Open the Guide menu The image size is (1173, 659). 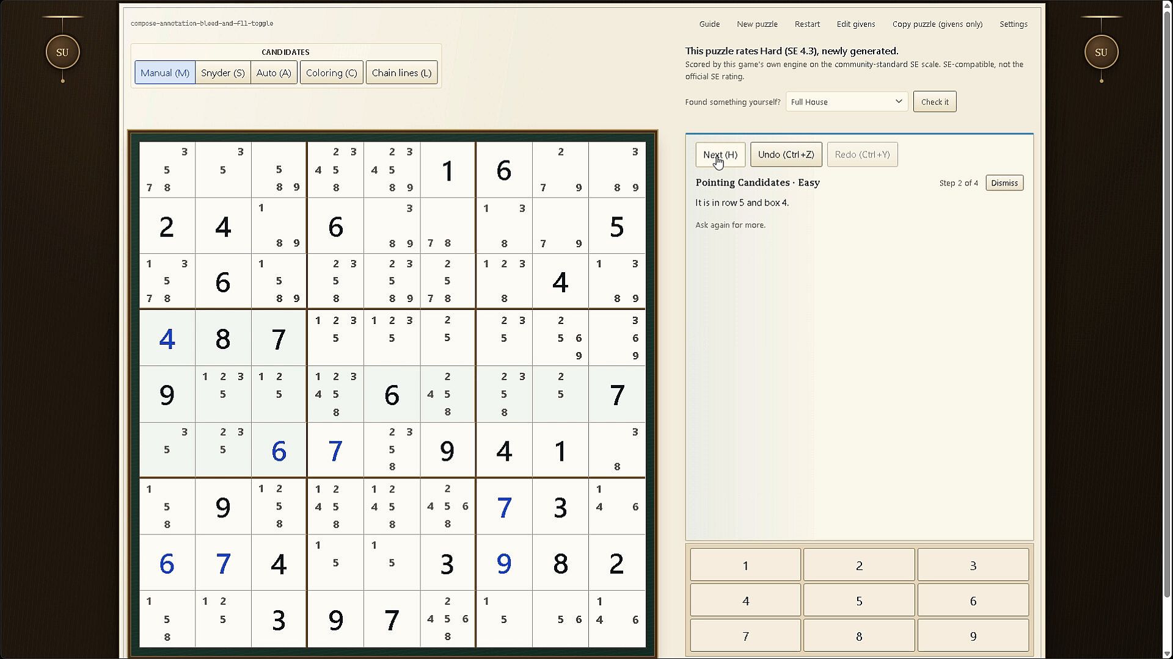tap(709, 24)
